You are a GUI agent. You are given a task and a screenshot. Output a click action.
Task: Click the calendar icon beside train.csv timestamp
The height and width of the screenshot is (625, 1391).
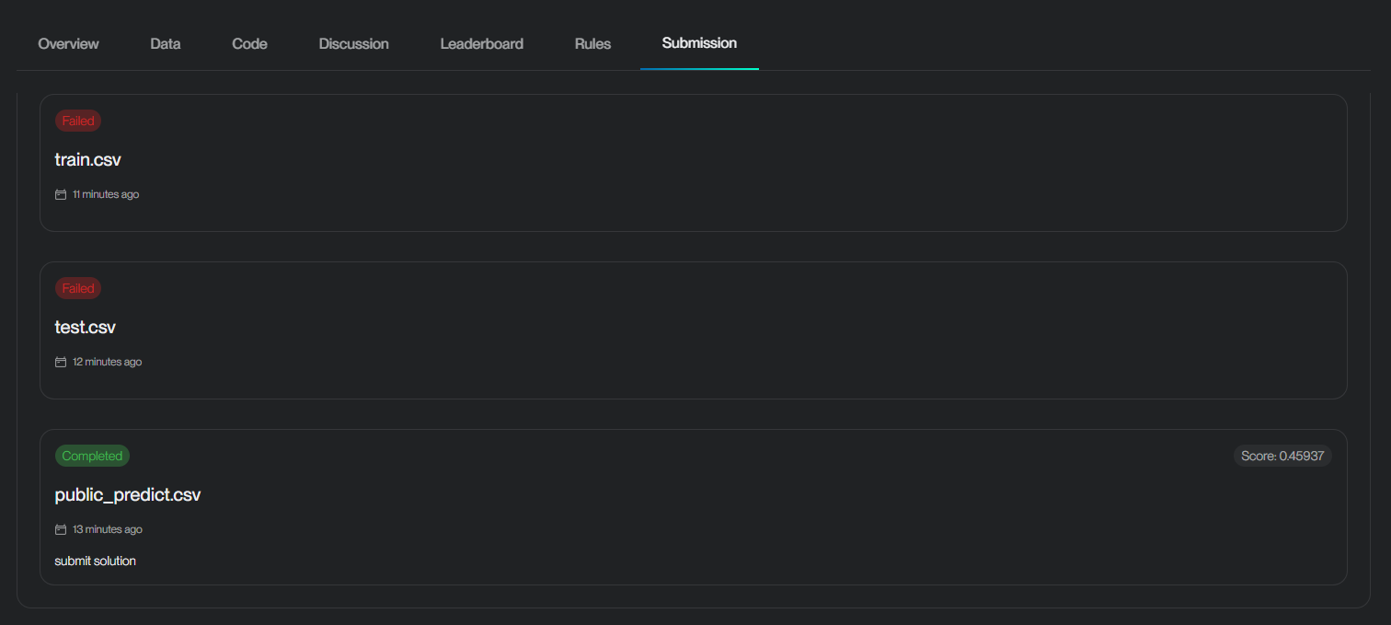tap(61, 194)
